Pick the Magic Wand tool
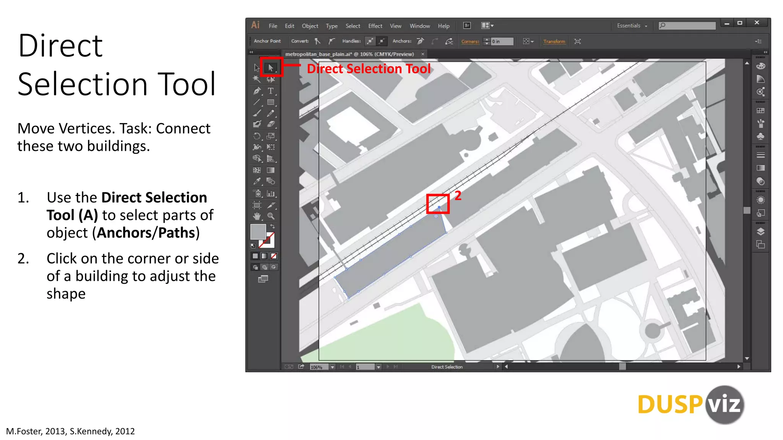 coord(257,79)
